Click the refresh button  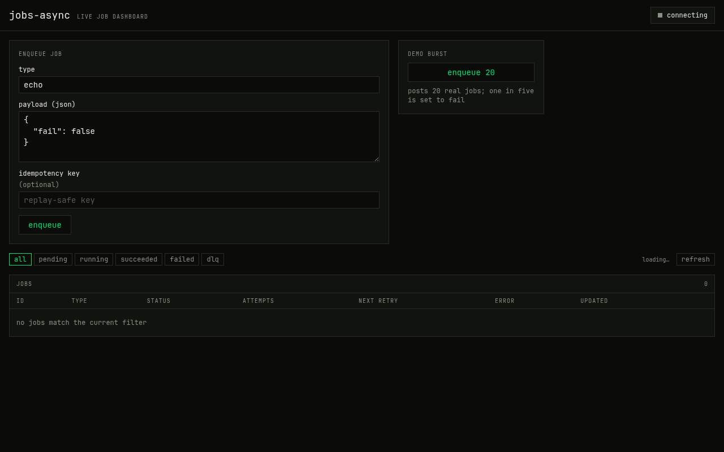[696, 259]
